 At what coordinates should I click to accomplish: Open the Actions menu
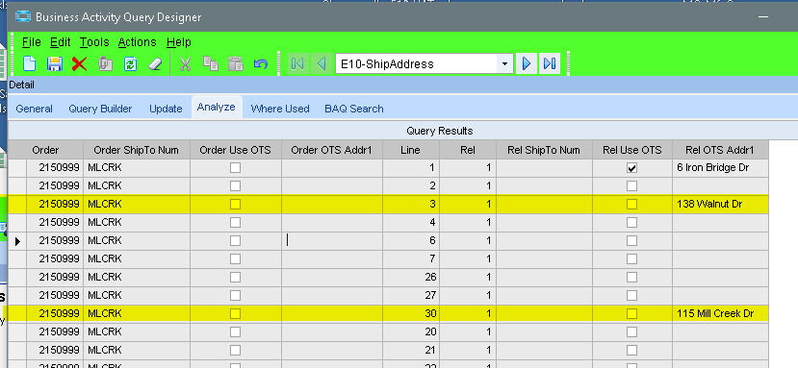pos(138,41)
